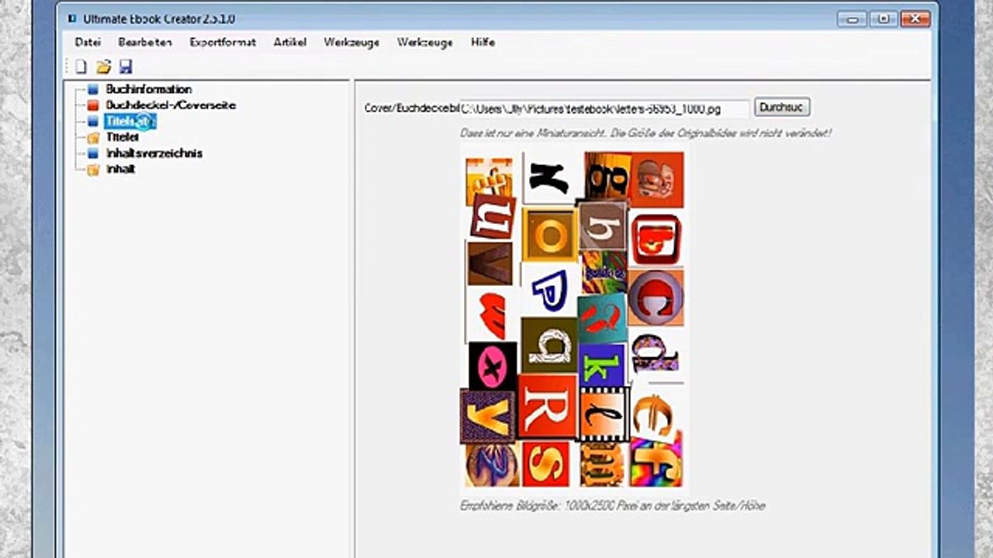Click the folder icon beside Titelei
The height and width of the screenshot is (558, 993).
(93, 137)
